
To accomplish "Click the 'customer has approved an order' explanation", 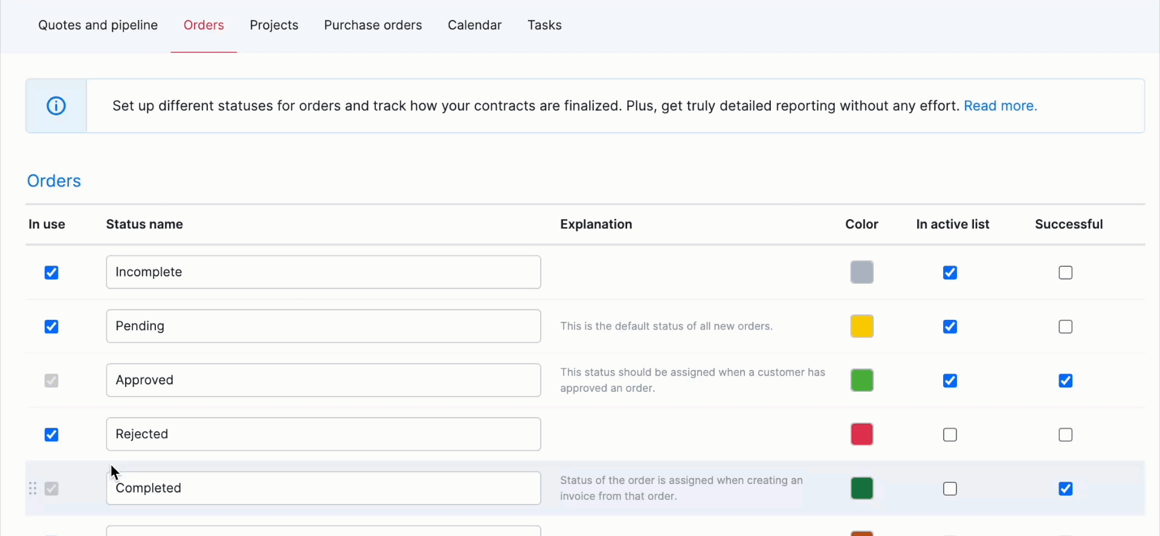I will [692, 380].
